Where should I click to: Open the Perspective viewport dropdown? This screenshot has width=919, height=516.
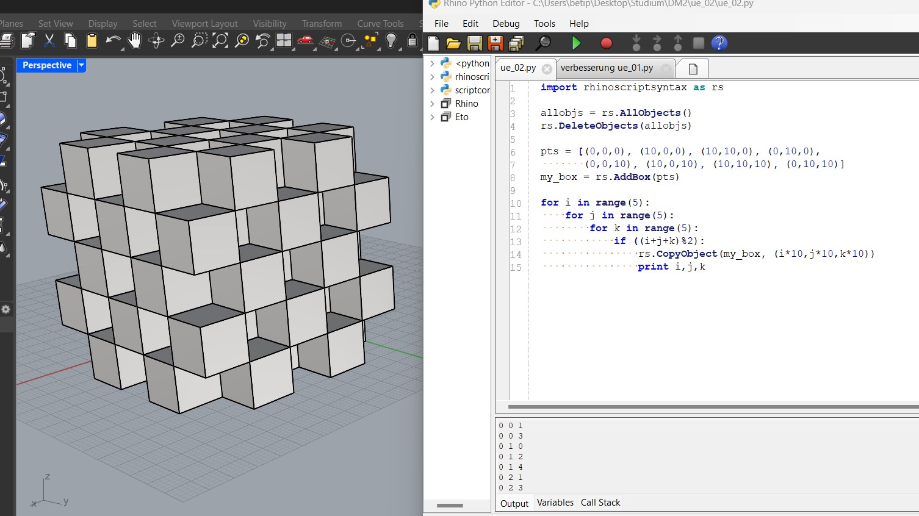click(81, 65)
